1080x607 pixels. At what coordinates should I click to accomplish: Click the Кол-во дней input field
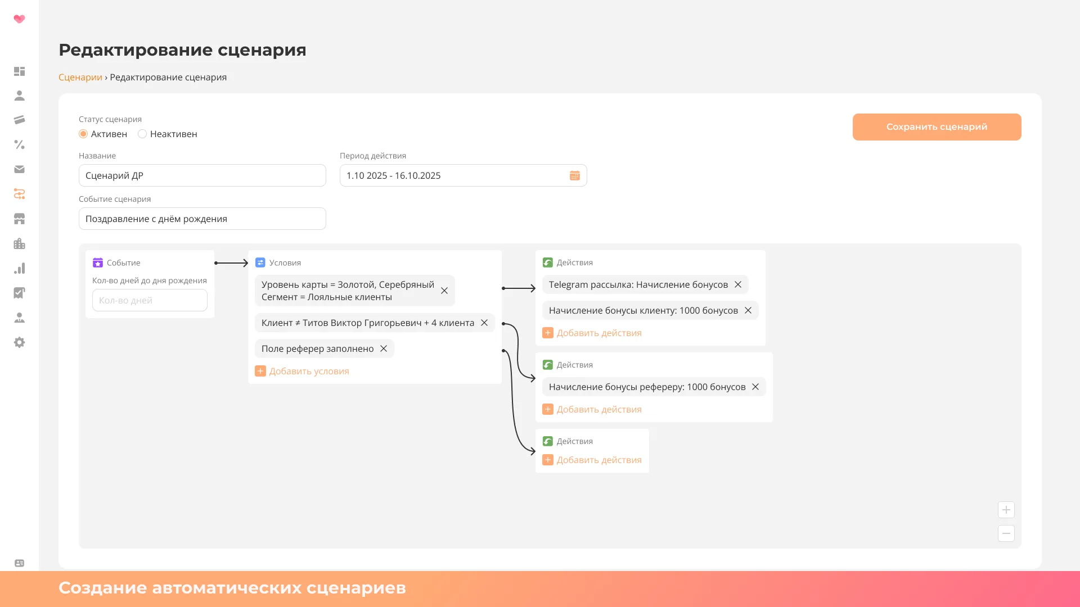point(150,300)
